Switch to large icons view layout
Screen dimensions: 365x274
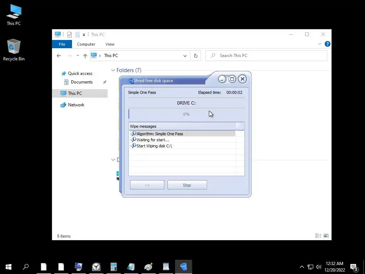(326, 236)
